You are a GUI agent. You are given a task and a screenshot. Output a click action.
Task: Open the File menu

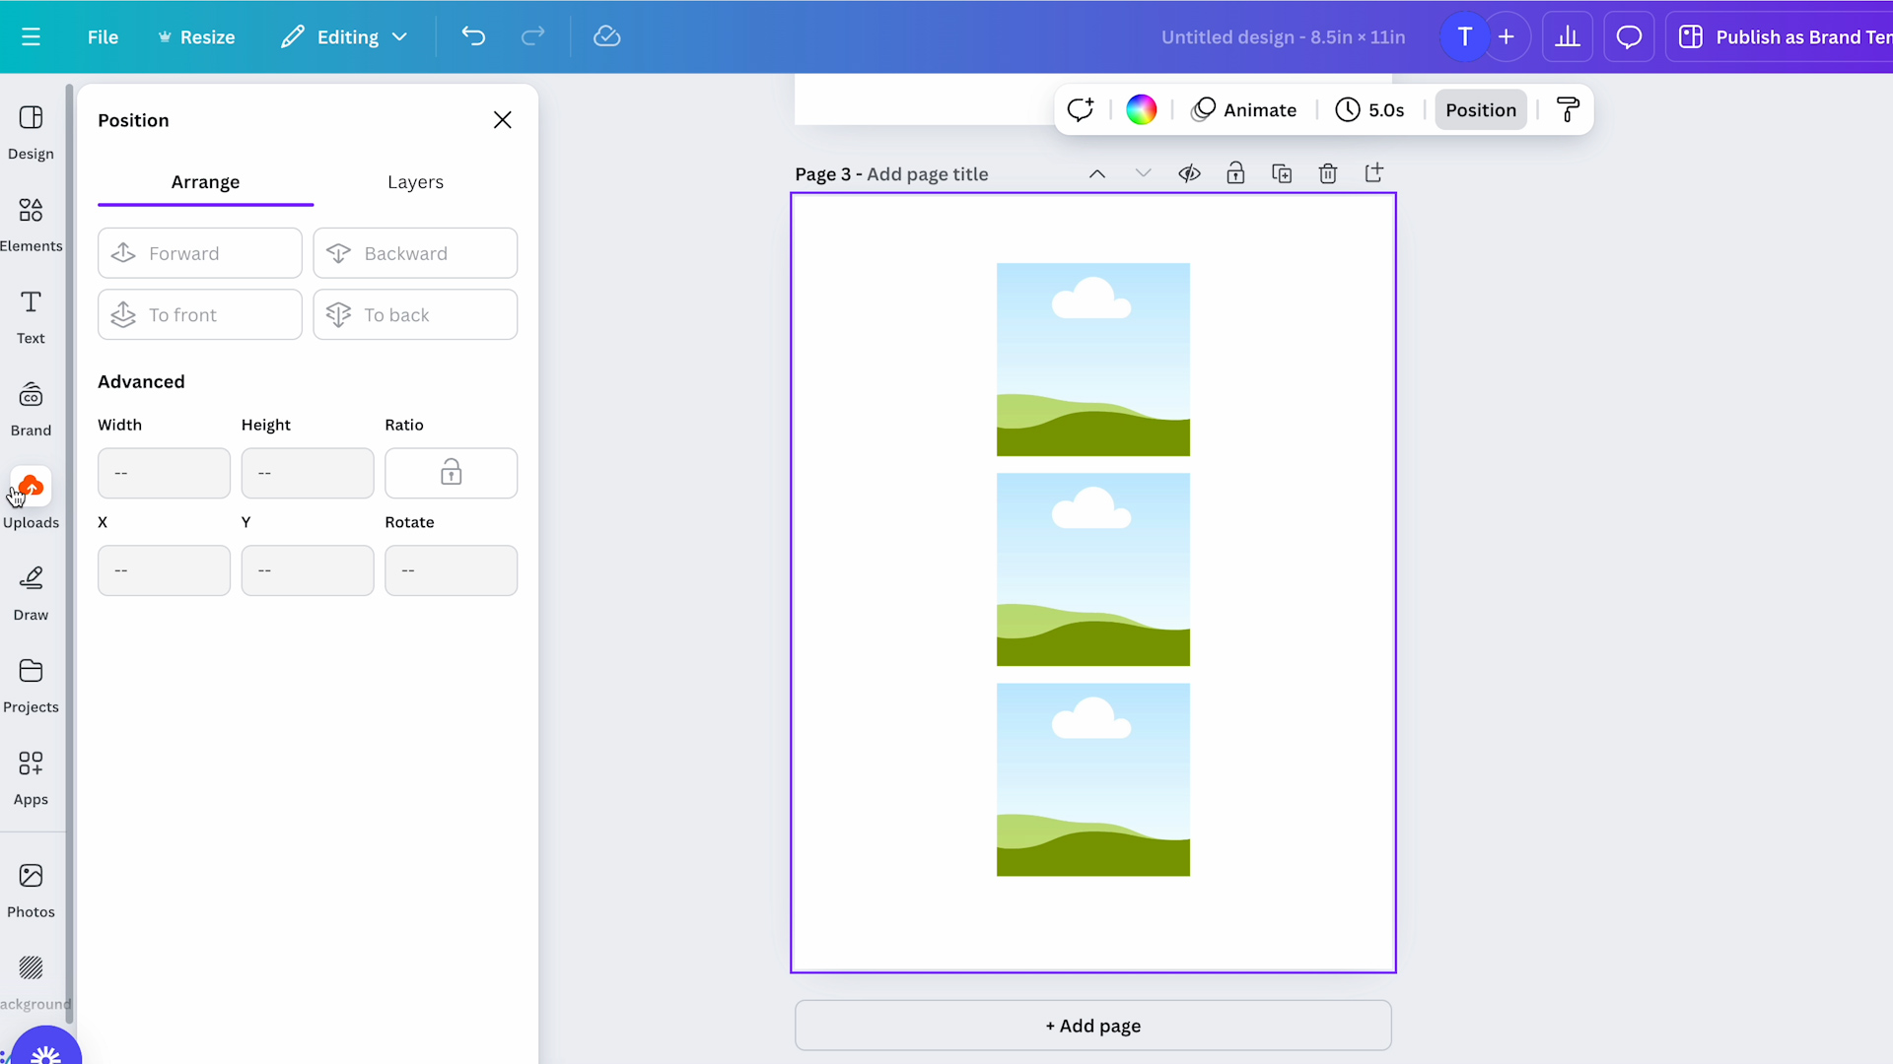[103, 36]
